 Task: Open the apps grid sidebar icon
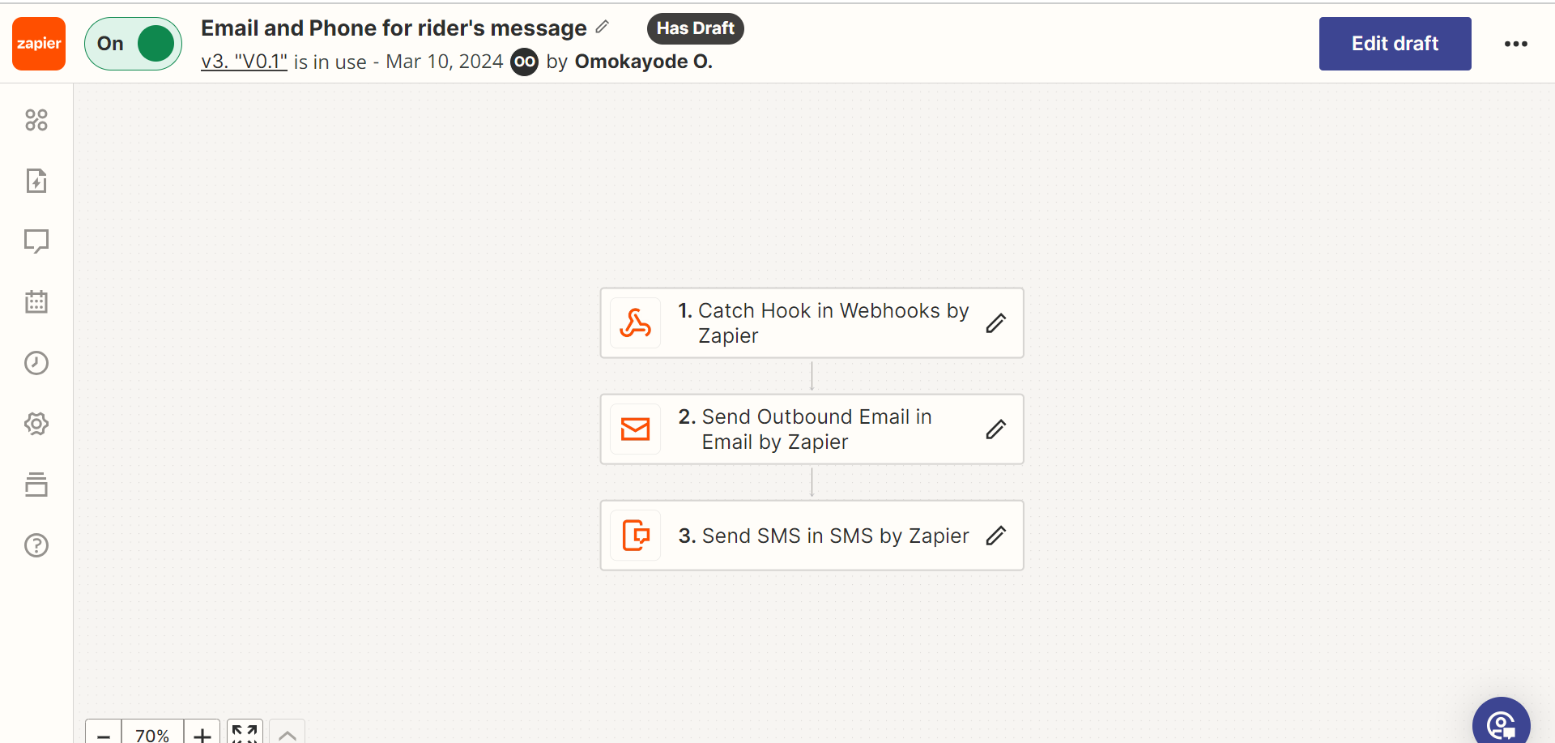[36, 120]
